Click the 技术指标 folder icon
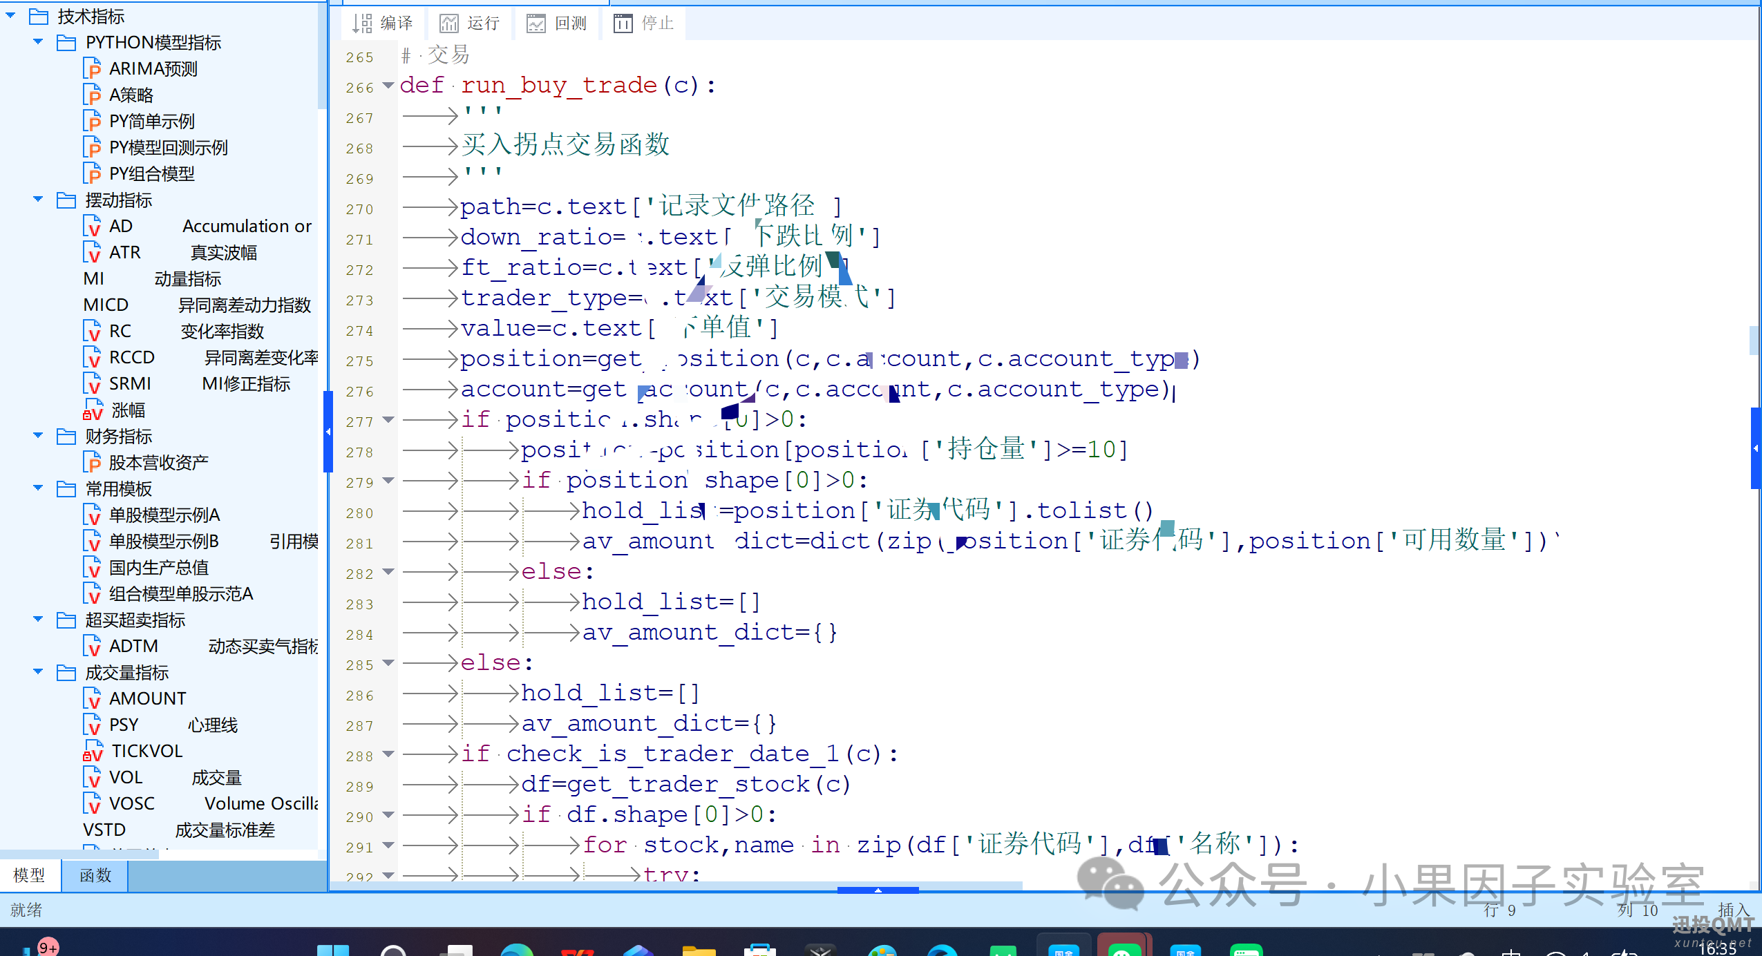Image resolution: width=1762 pixels, height=956 pixels. [39, 16]
